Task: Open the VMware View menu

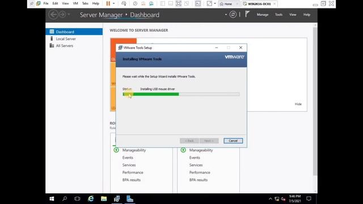Action: (x=65, y=3)
